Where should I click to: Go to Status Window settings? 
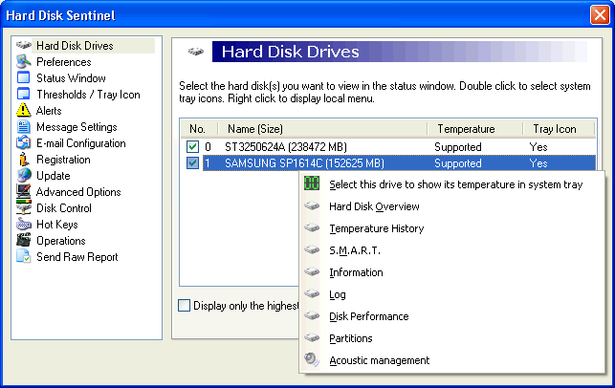71,78
